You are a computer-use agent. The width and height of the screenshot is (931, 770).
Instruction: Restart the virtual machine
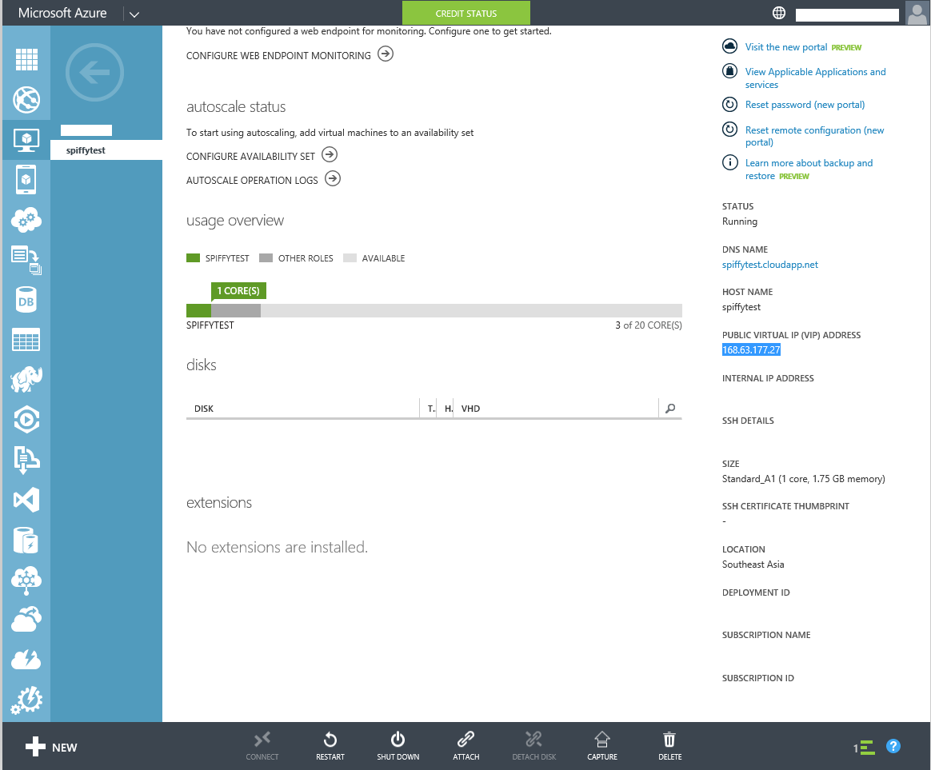pos(330,746)
